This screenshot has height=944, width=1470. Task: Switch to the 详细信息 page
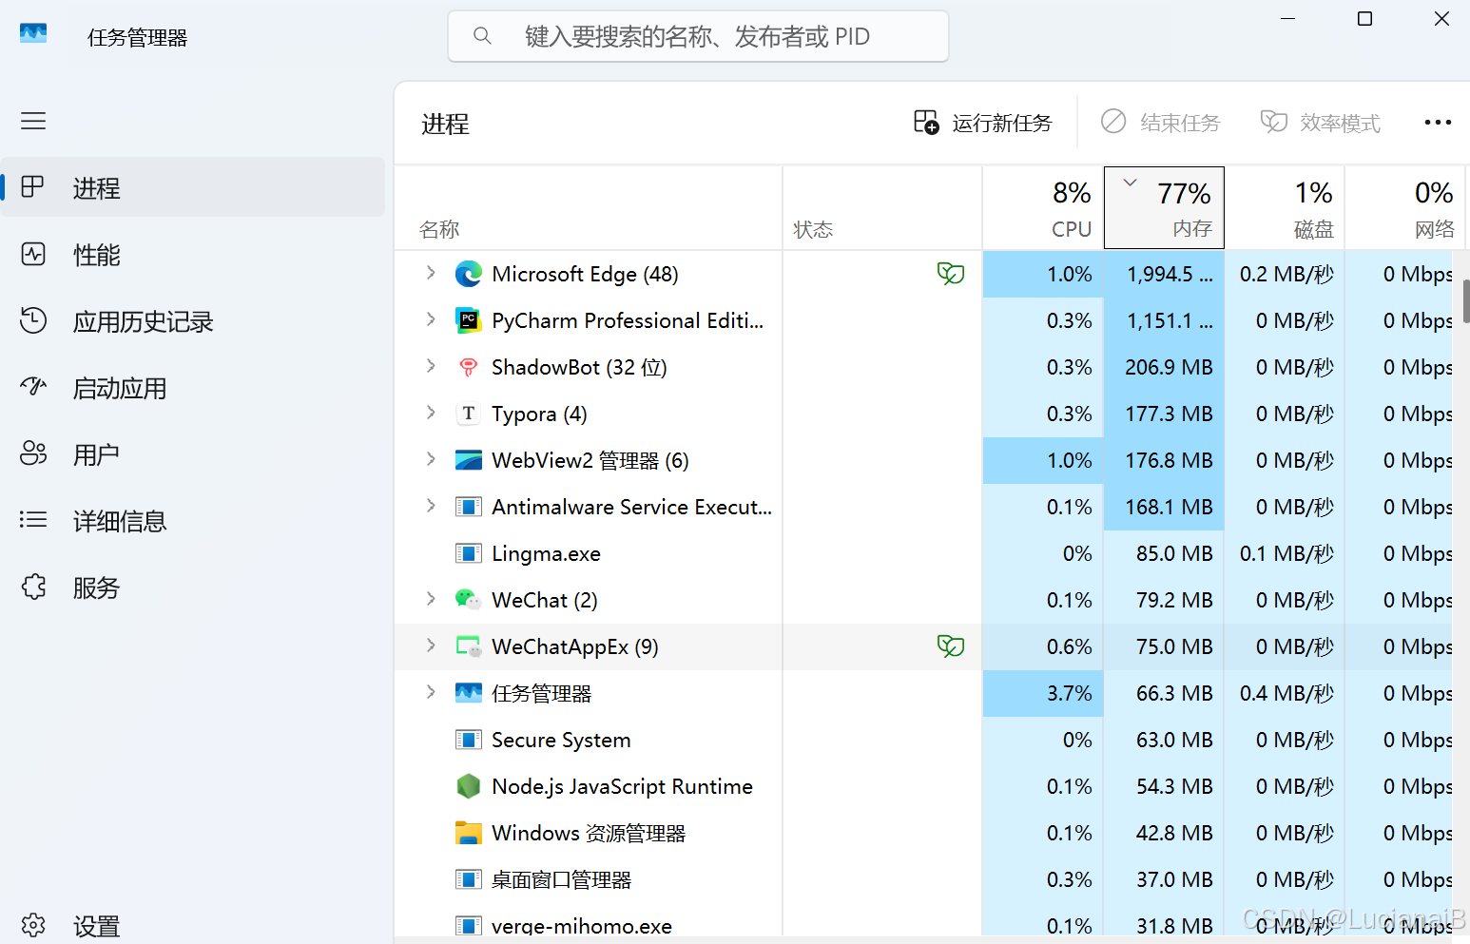193,520
